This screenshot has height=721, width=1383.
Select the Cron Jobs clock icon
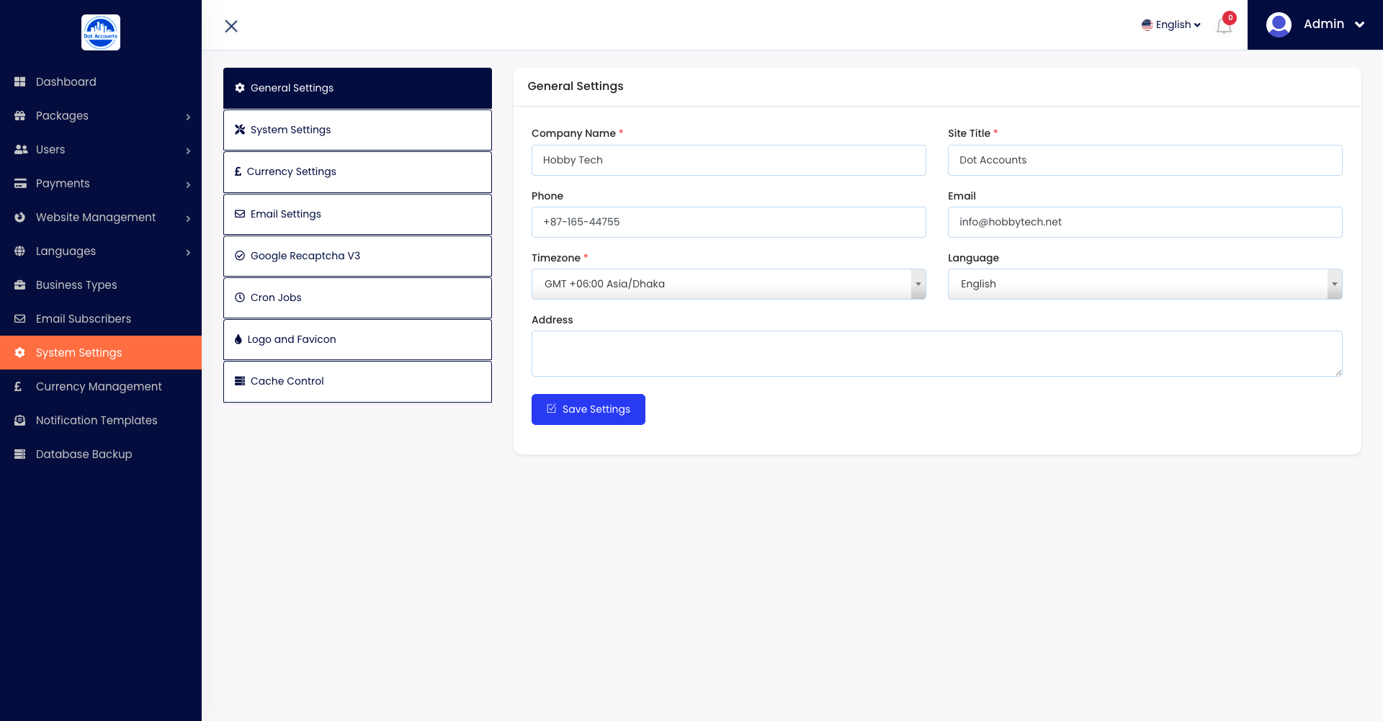(238, 297)
